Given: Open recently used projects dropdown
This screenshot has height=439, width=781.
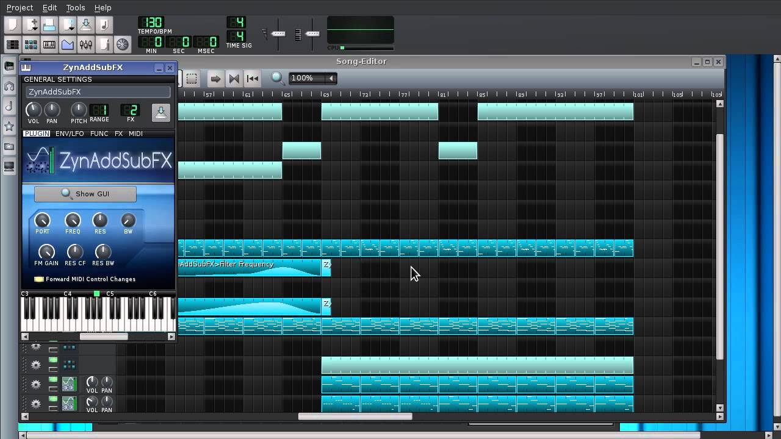Looking at the screenshot, I should [x=68, y=25].
